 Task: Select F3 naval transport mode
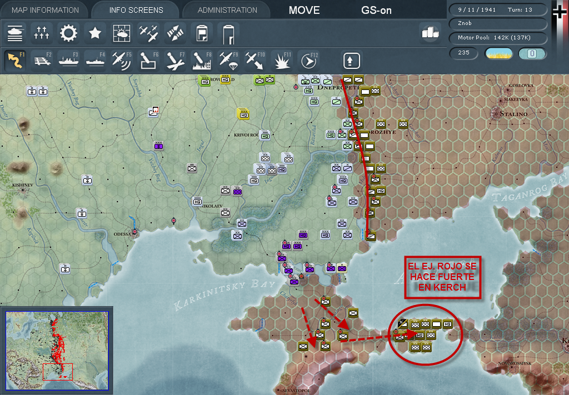(69, 60)
